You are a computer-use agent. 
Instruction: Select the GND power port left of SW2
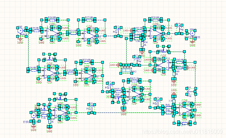point(115,65)
